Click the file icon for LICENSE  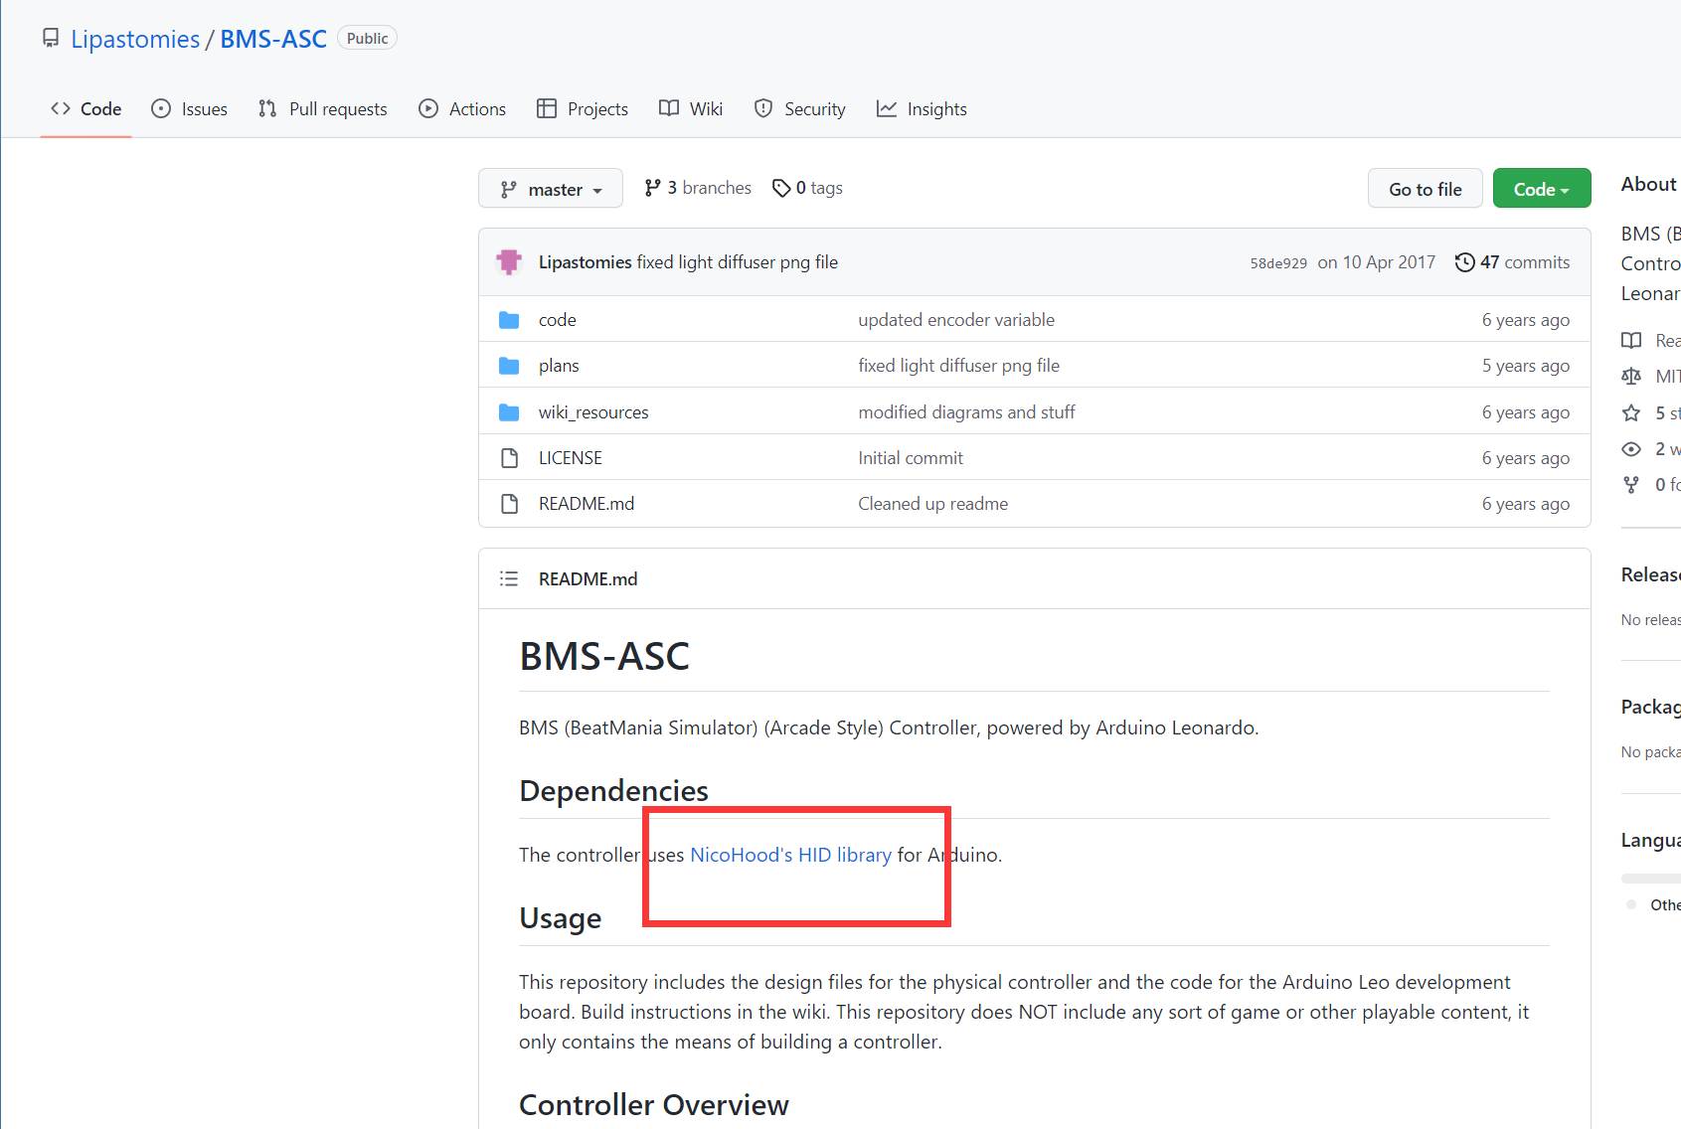pyautogui.click(x=510, y=458)
